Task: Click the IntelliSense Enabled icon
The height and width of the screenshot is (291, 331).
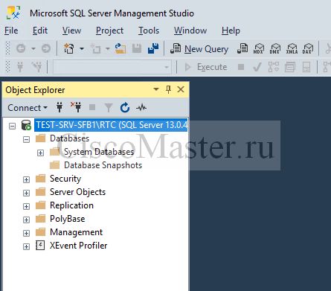Action: click(x=306, y=67)
